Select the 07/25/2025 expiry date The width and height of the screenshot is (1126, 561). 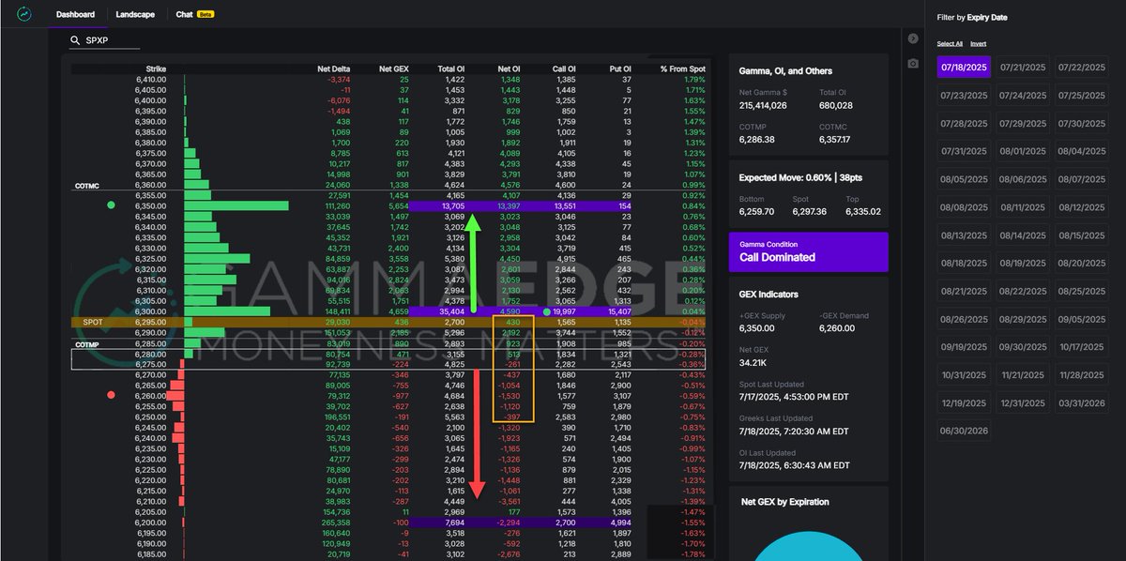coord(1081,96)
